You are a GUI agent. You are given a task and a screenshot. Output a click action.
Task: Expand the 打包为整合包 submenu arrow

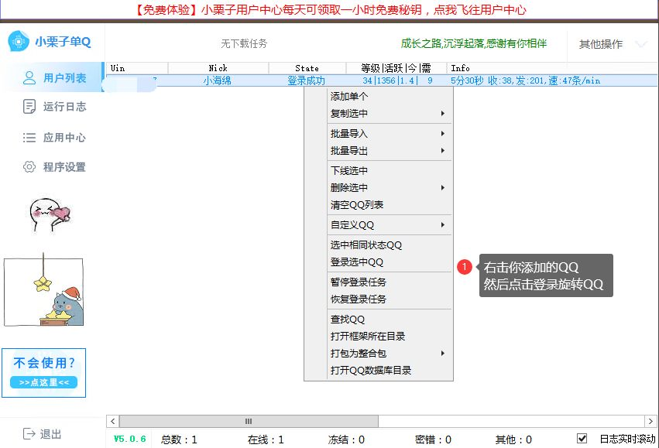tap(442, 353)
